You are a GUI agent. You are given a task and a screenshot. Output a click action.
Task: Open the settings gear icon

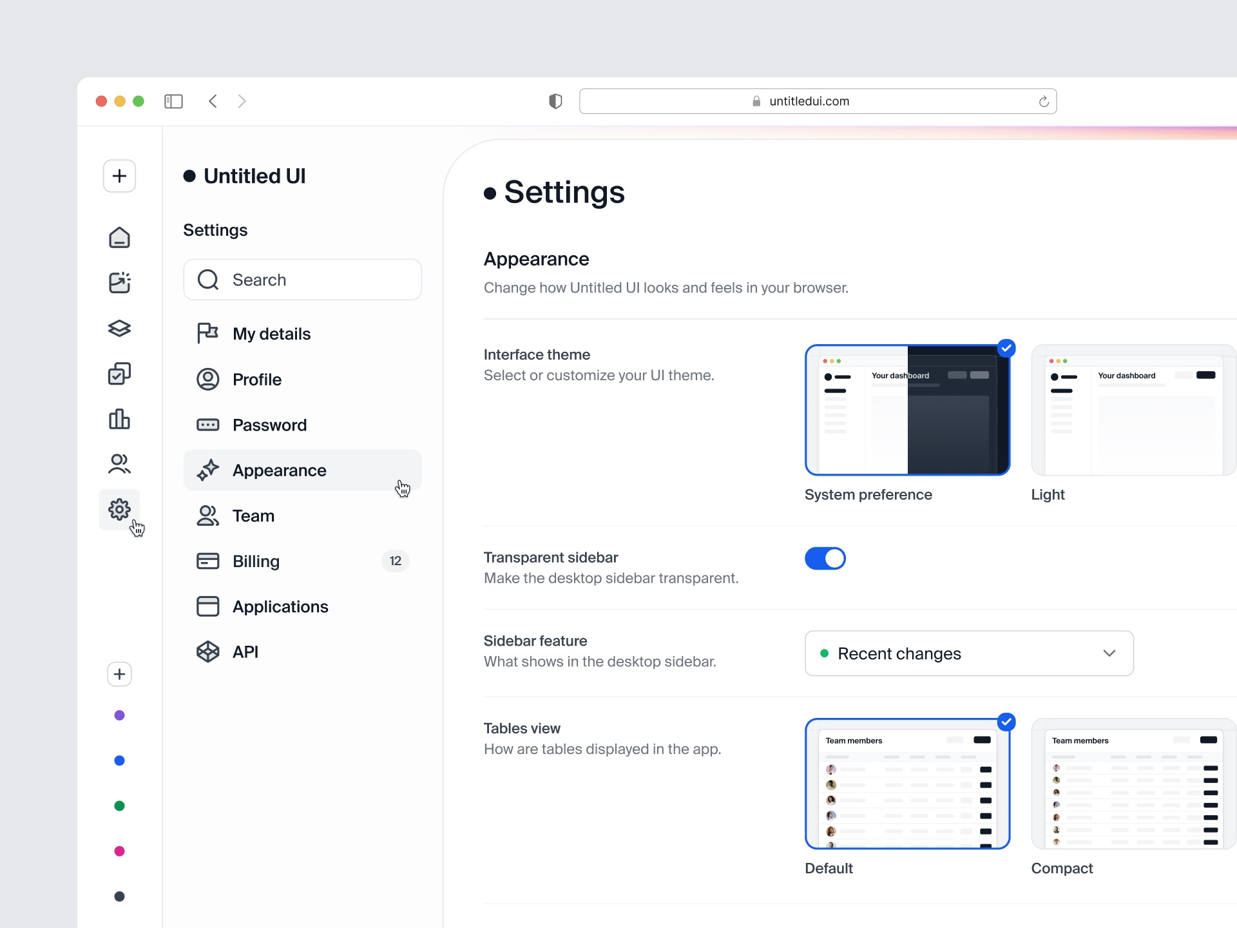coord(119,509)
